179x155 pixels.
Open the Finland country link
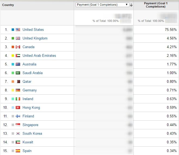tap(28, 116)
